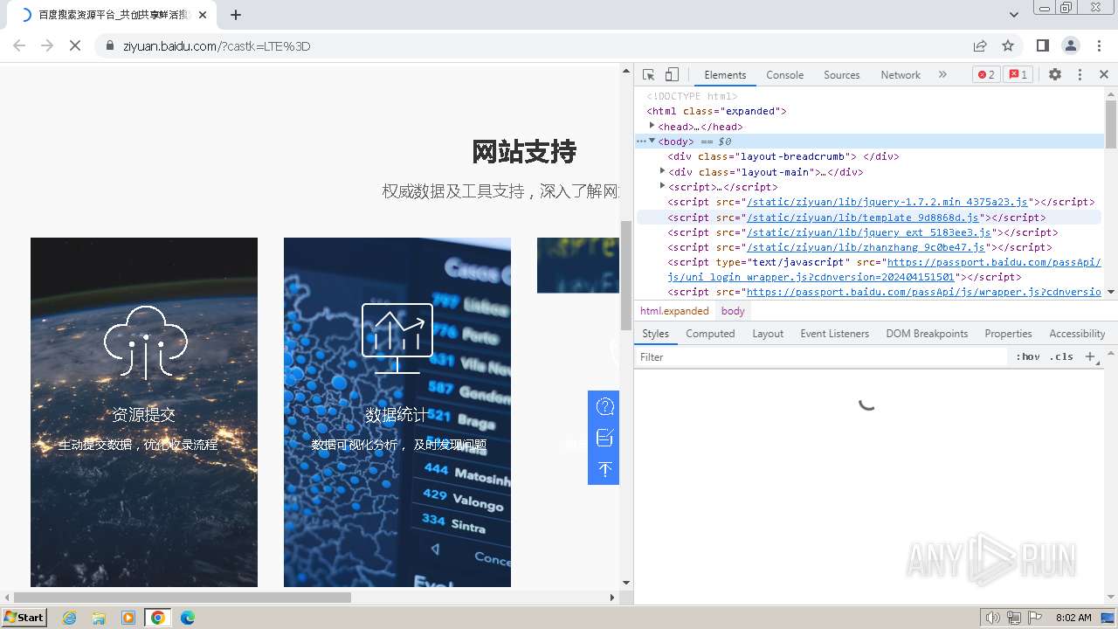Select html.expanded breadcrumb item
This screenshot has height=629, width=1118.
pyautogui.click(x=674, y=311)
